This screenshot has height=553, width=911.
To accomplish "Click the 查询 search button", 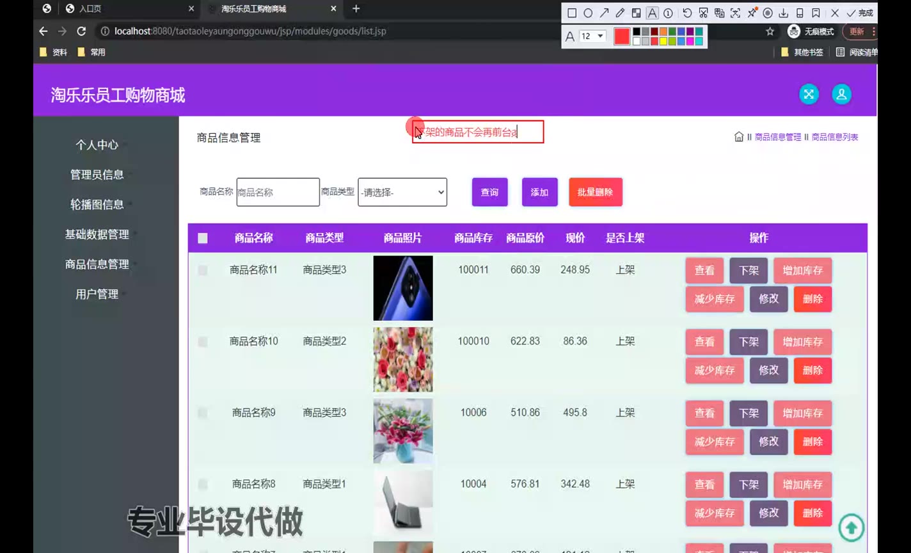I will pyautogui.click(x=489, y=192).
